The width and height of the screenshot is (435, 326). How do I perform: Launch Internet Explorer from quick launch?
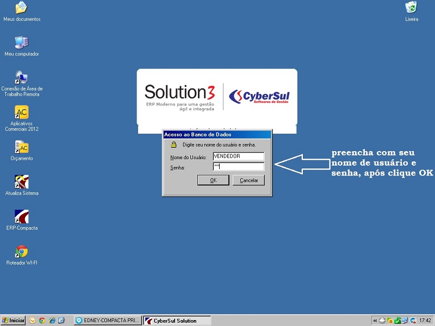[x=52, y=321]
